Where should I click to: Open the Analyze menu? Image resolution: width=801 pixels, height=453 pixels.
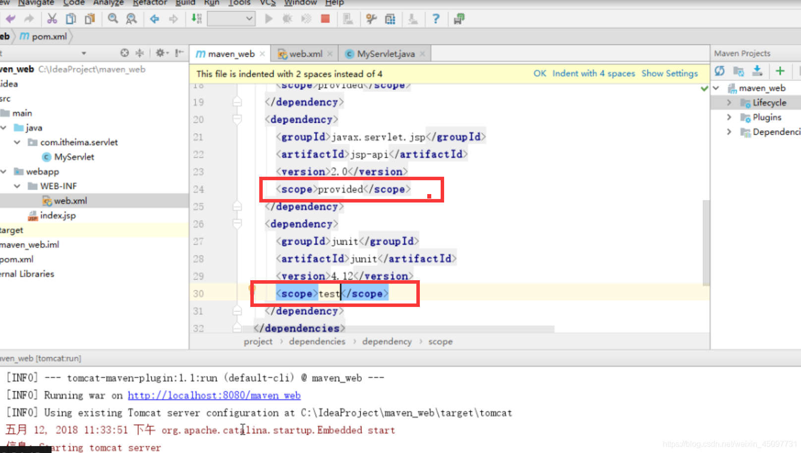pos(109,3)
